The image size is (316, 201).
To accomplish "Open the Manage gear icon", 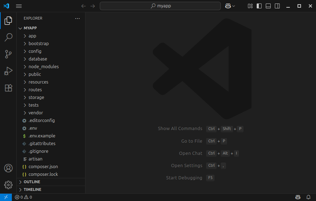I will [8, 185].
